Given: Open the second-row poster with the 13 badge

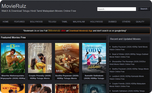Looking at the screenshot, I should (x=67, y=88).
